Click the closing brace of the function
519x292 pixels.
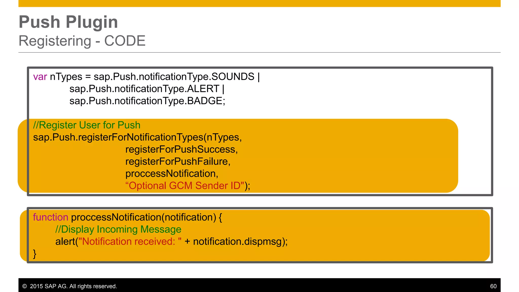35,254
